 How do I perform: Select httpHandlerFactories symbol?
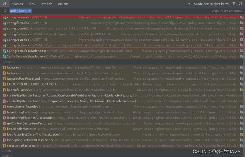(123, 129)
